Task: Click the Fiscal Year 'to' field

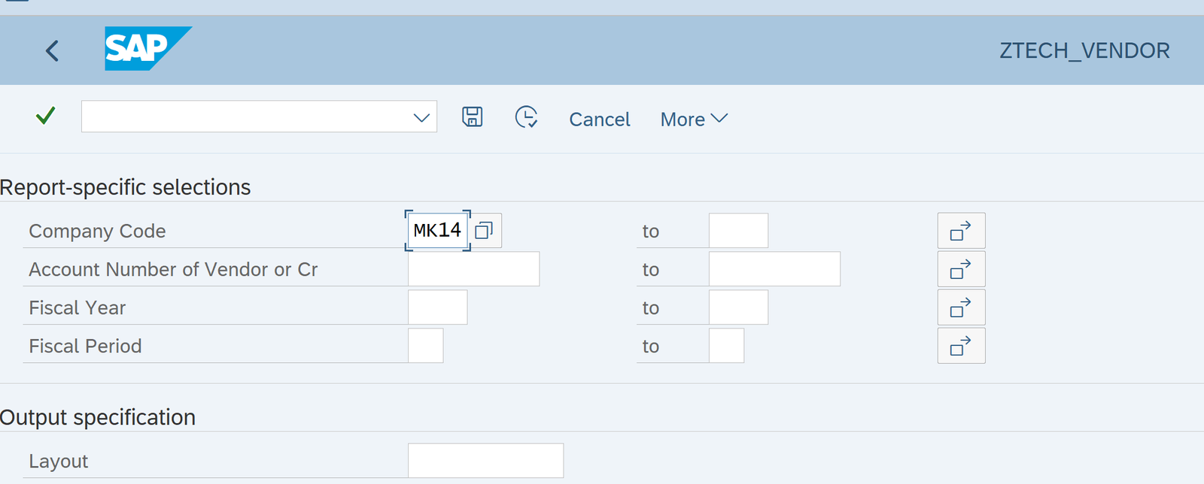Action: click(x=738, y=307)
